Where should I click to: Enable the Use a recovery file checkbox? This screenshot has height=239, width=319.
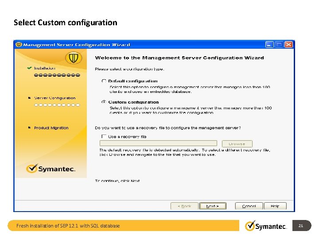pyautogui.click(x=104, y=136)
